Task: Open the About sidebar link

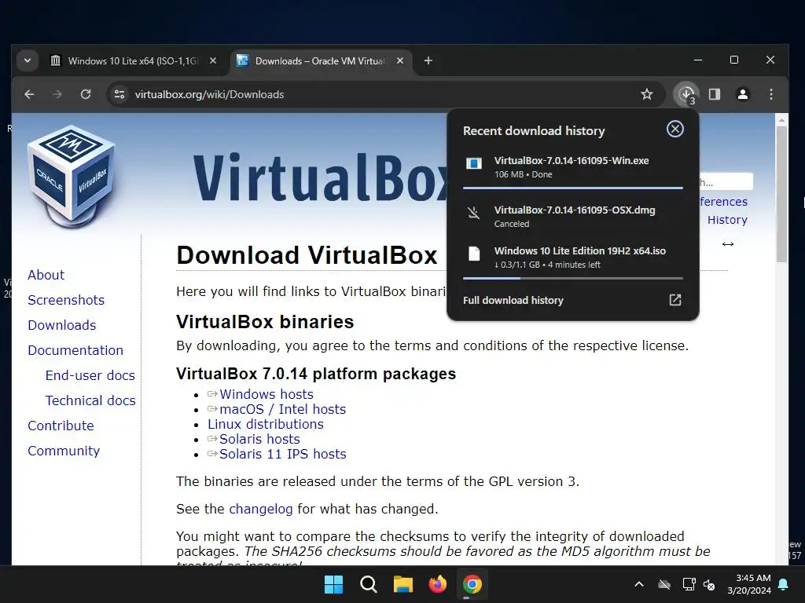Action: [46, 275]
